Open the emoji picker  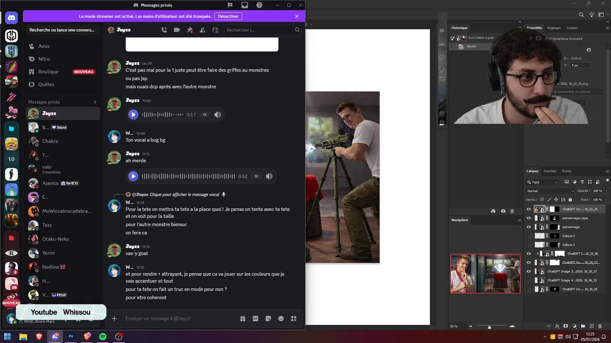[x=281, y=319]
